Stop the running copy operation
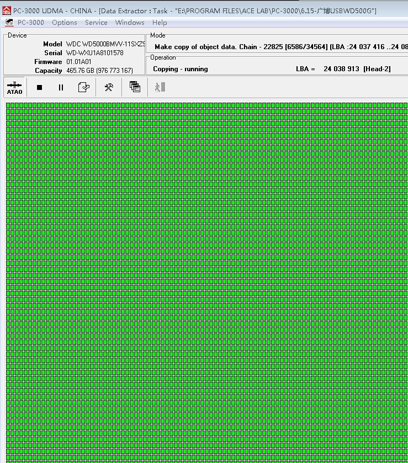 [x=39, y=87]
